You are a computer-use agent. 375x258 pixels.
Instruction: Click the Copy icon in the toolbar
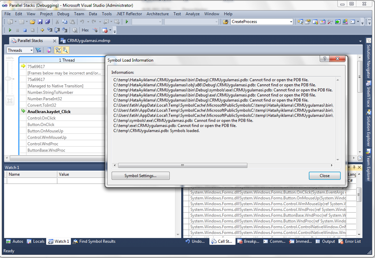pyautogui.click(x=64, y=22)
